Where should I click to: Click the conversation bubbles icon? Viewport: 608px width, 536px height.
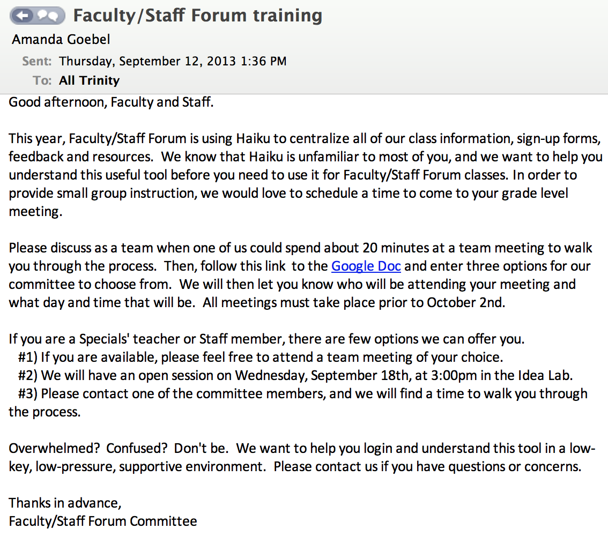(50, 16)
